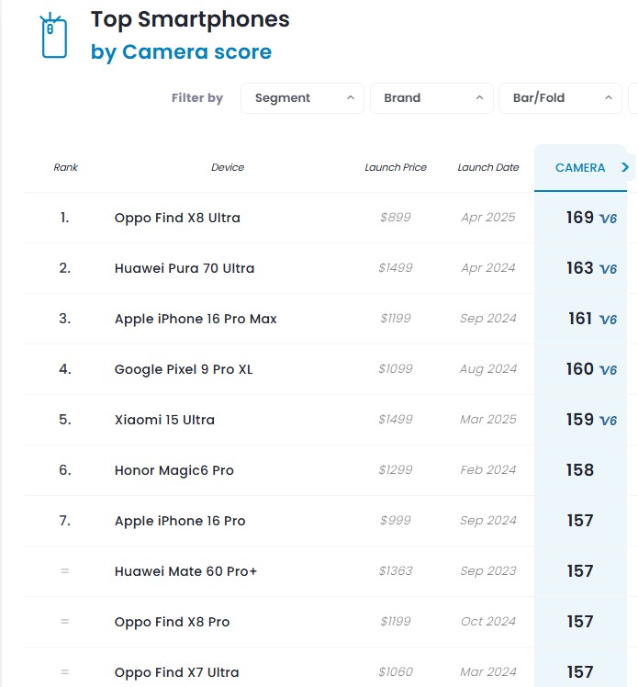
Task: Open the Apple iPhone 16 Pro Max link
Action: click(196, 319)
